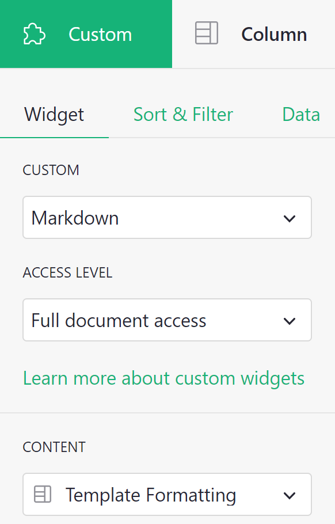Click the chevron on the CUSTOM selector
This screenshot has height=524, width=335.
coord(290,217)
